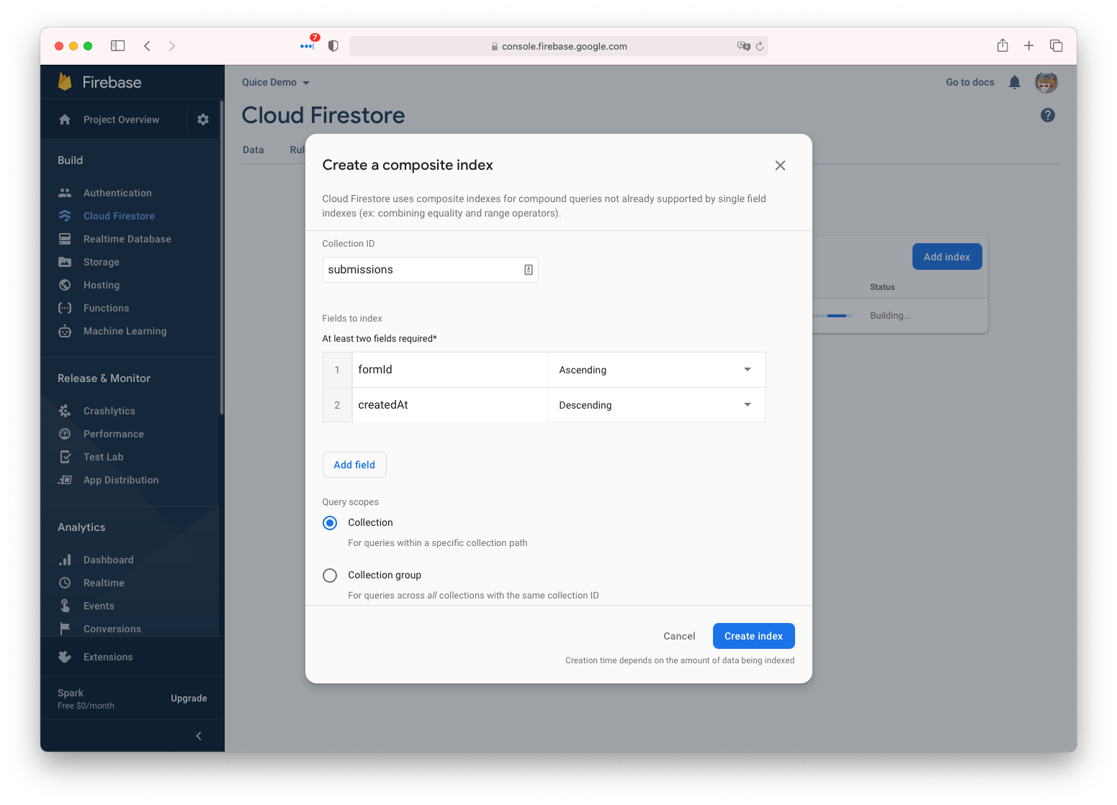Select the Collection group query scope
The width and height of the screenshot is (1117, 805).
330,576
